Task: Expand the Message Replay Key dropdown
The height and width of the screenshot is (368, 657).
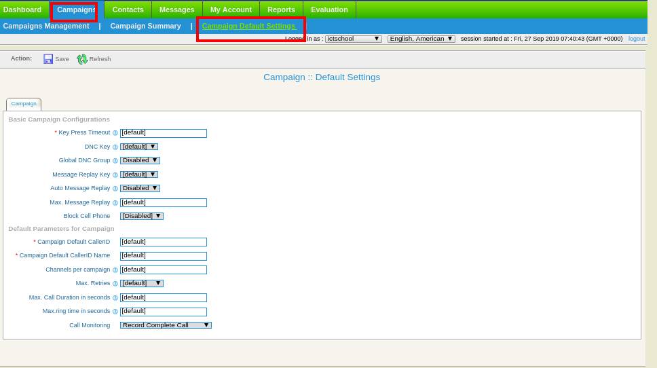Action: [x=139, y=174]
